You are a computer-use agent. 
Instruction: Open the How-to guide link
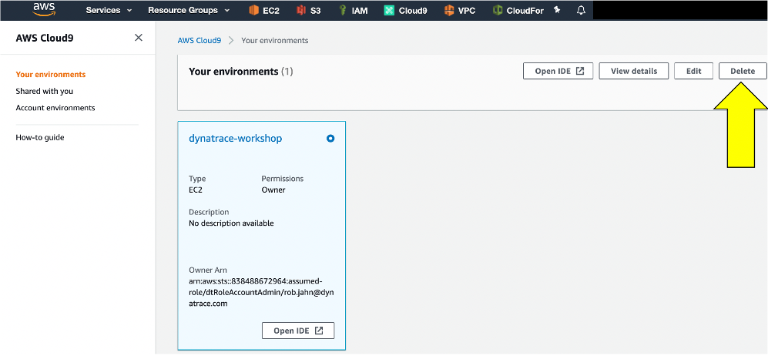coord(40,138)
